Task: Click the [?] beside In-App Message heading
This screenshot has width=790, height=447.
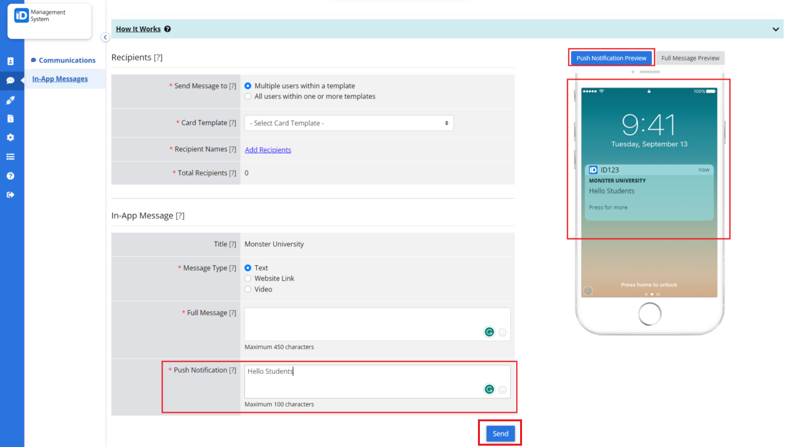Action: click(x=180, y=215)
